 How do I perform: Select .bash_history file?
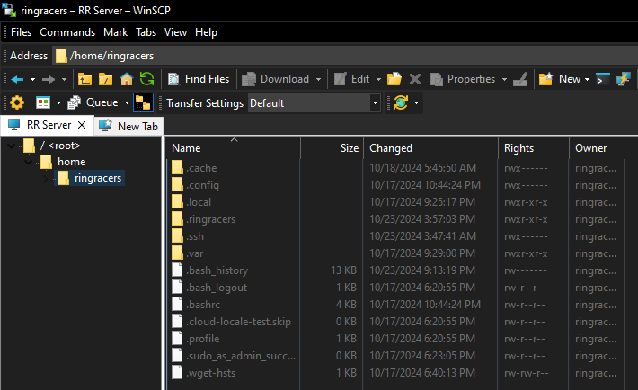(x=217, y=270)
